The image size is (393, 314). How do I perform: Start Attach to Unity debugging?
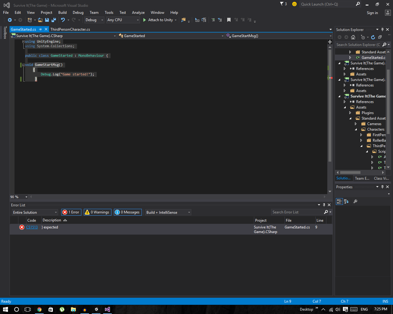158,20
